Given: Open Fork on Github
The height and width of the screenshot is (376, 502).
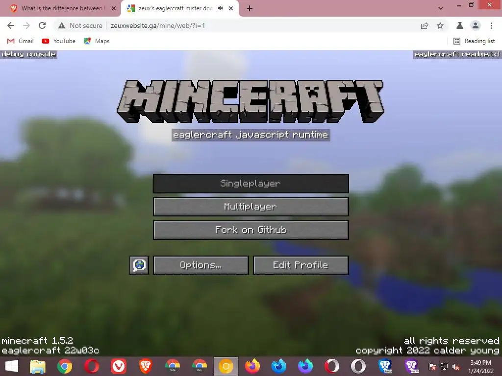Looking at the screenshot, I should (x=251, y=230).
